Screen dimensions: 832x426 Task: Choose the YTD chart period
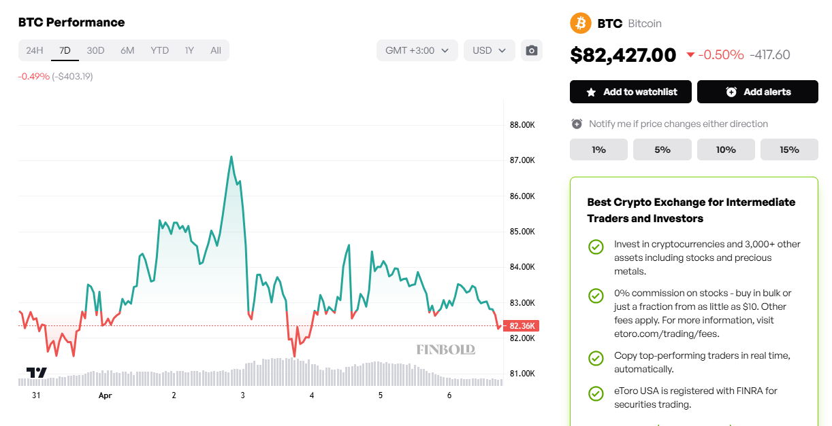(x=159, y=50)
